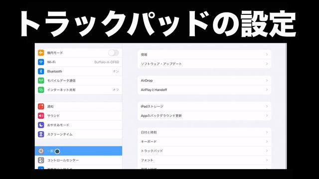Screen dimensions: 319x179
Task: Open the トラックパッド chevron
Action: pos(267,151)
